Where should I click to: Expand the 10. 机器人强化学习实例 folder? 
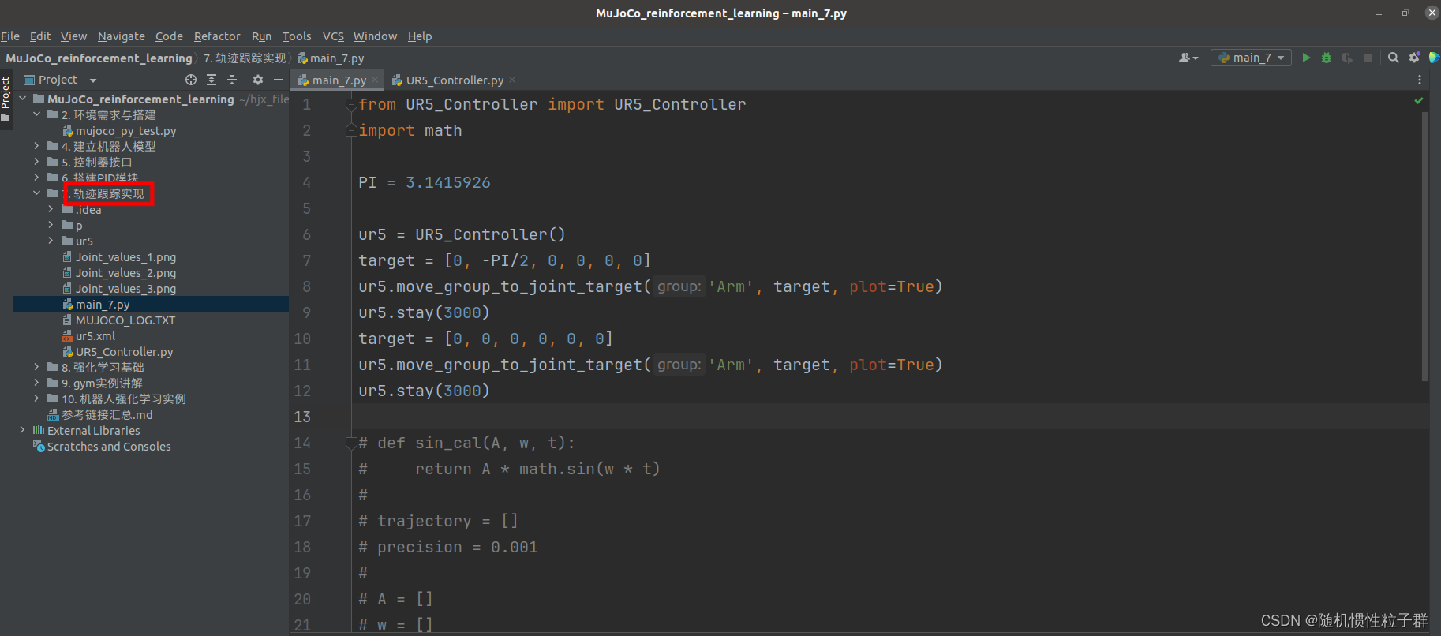tap(36, 398)
